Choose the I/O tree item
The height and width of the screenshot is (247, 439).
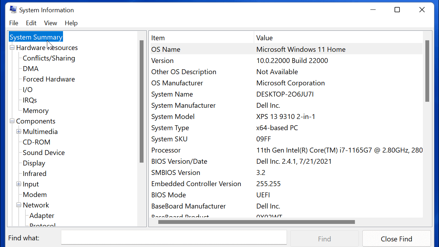(28, 90)
